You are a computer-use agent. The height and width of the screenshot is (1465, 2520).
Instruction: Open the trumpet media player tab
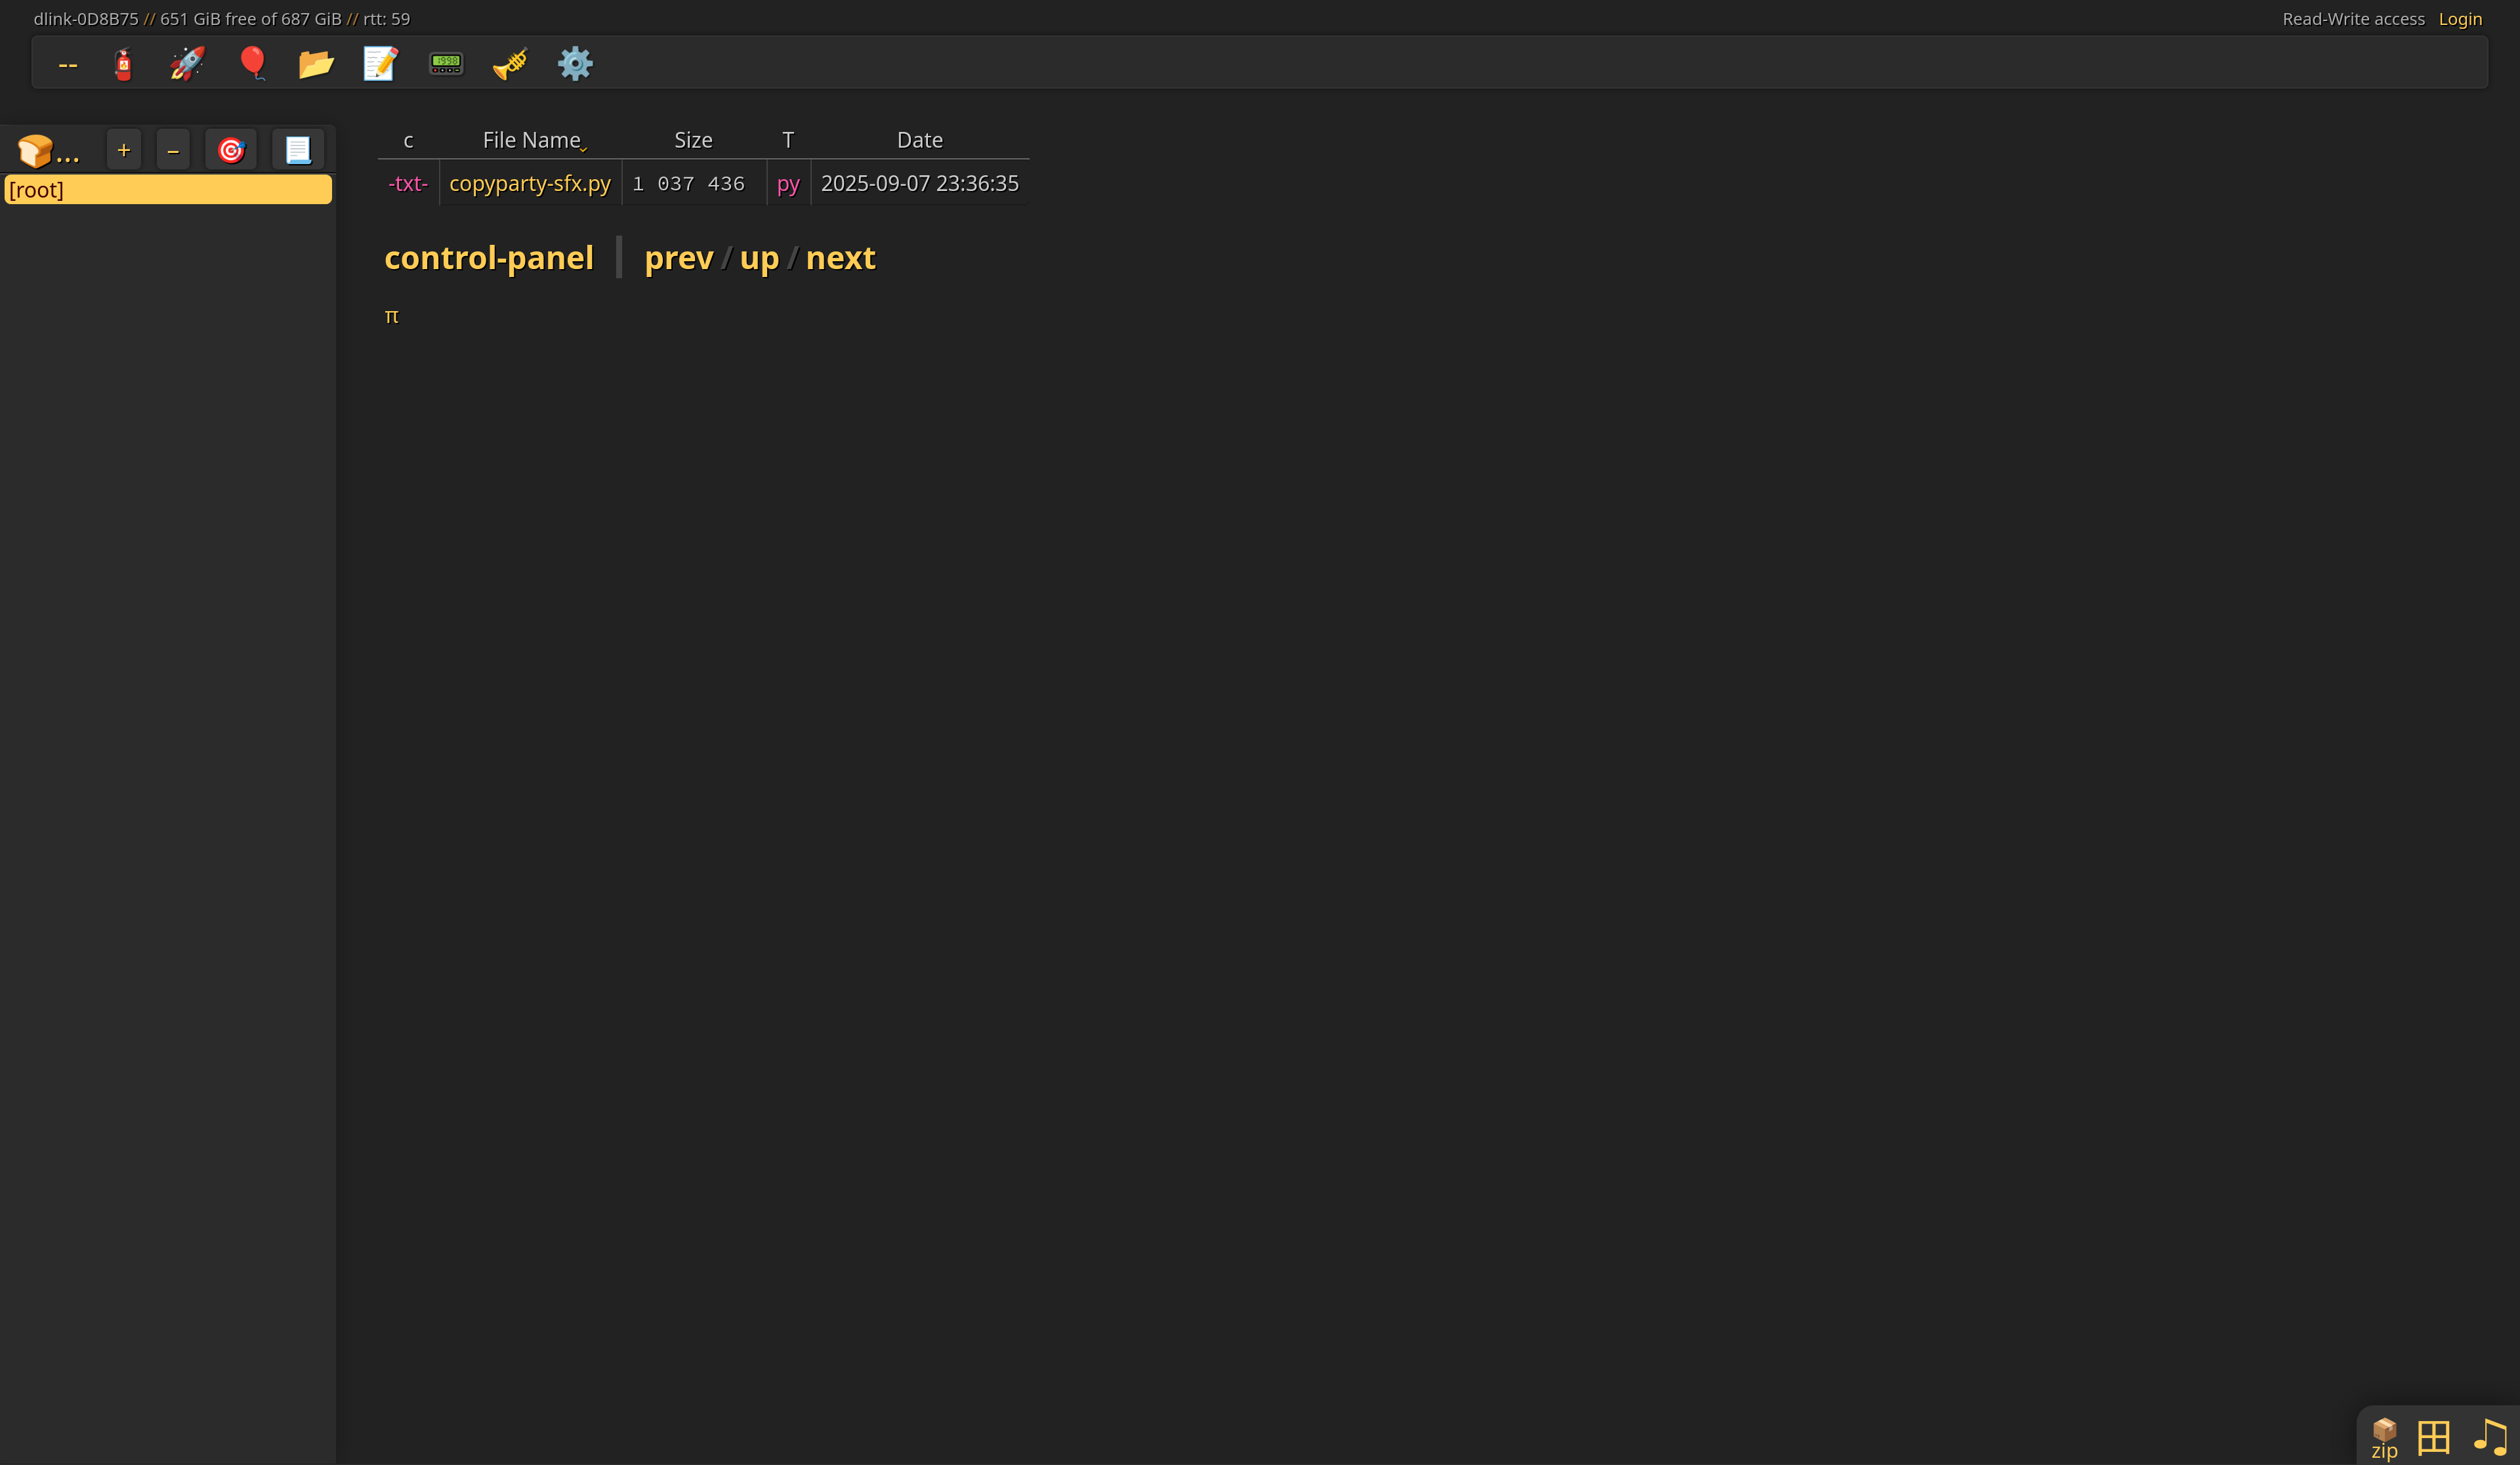point(510,64)
